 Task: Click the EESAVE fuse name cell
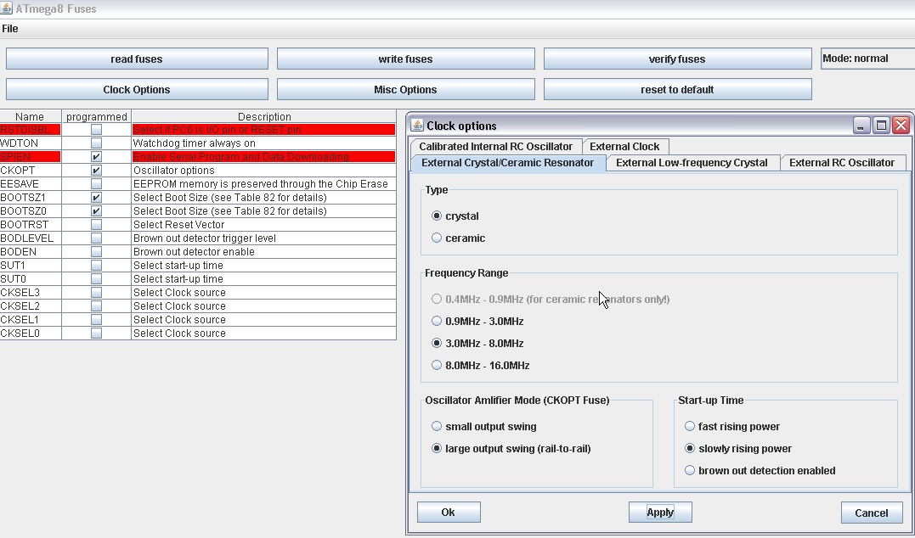click(31, 183)
